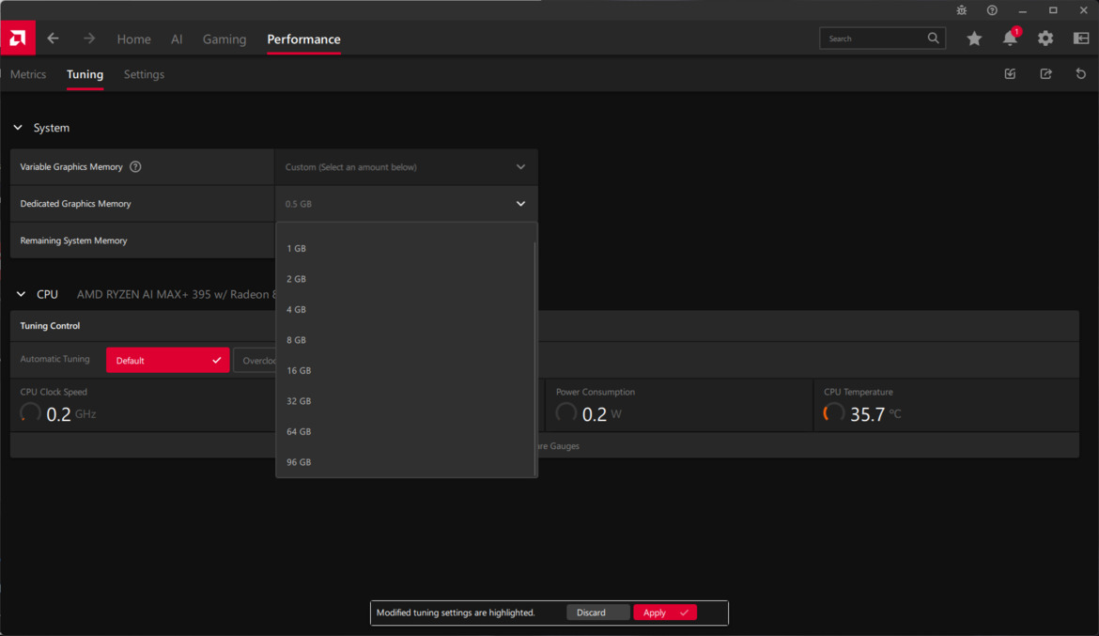The width and height of the screenshot is (1099, 636).
Task: Click the Gauges bar below metrics
Action: coord(545,446)
